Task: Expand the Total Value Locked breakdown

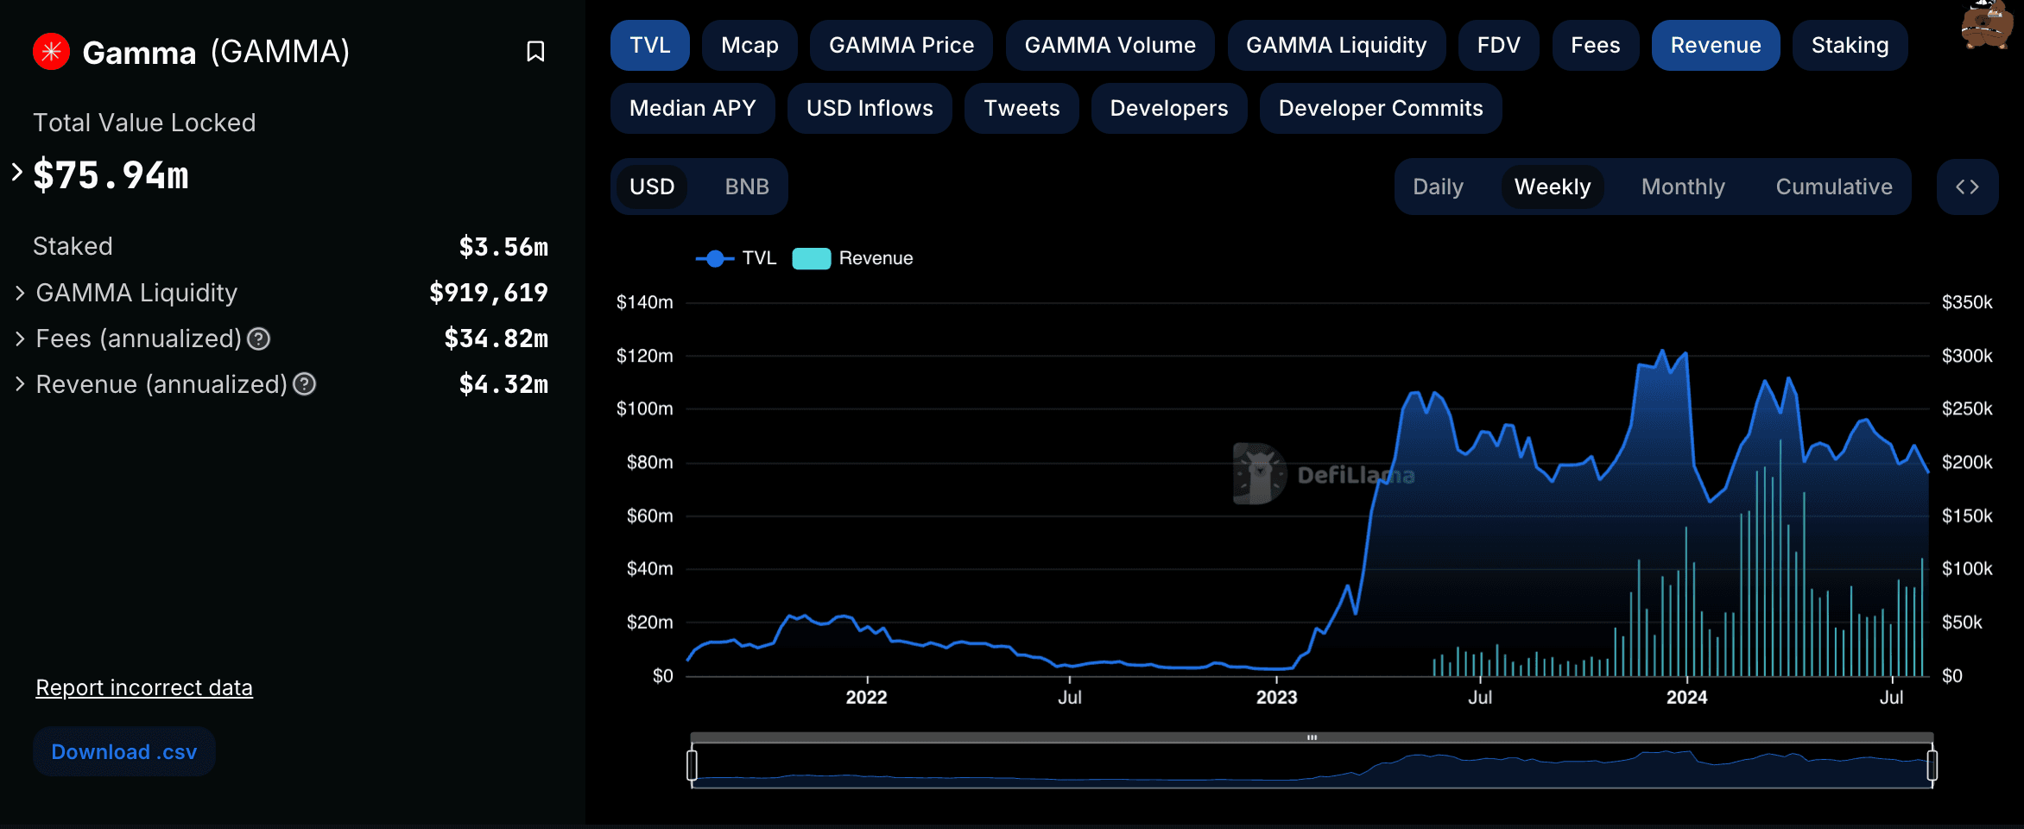Action: pyautogui.click(x=17, y=172)
